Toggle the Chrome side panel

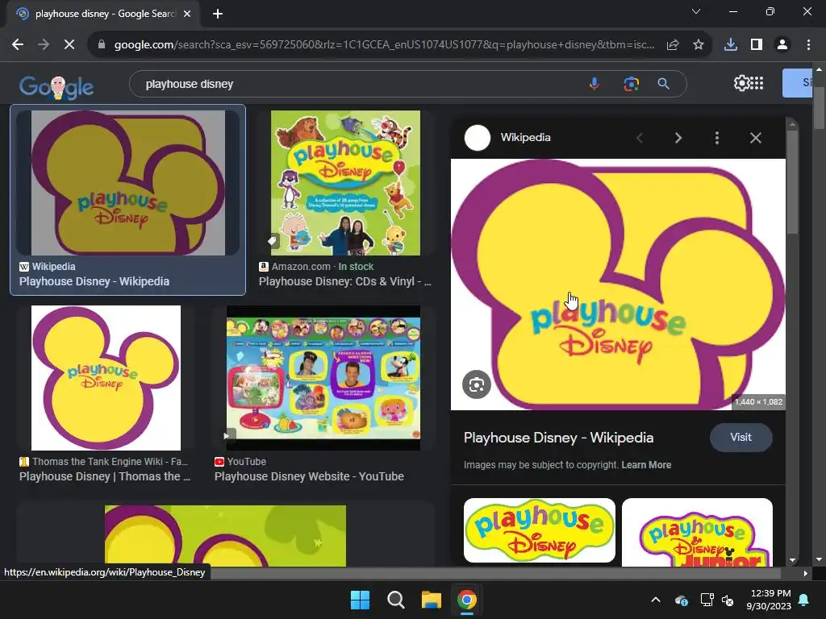[757, 45]
